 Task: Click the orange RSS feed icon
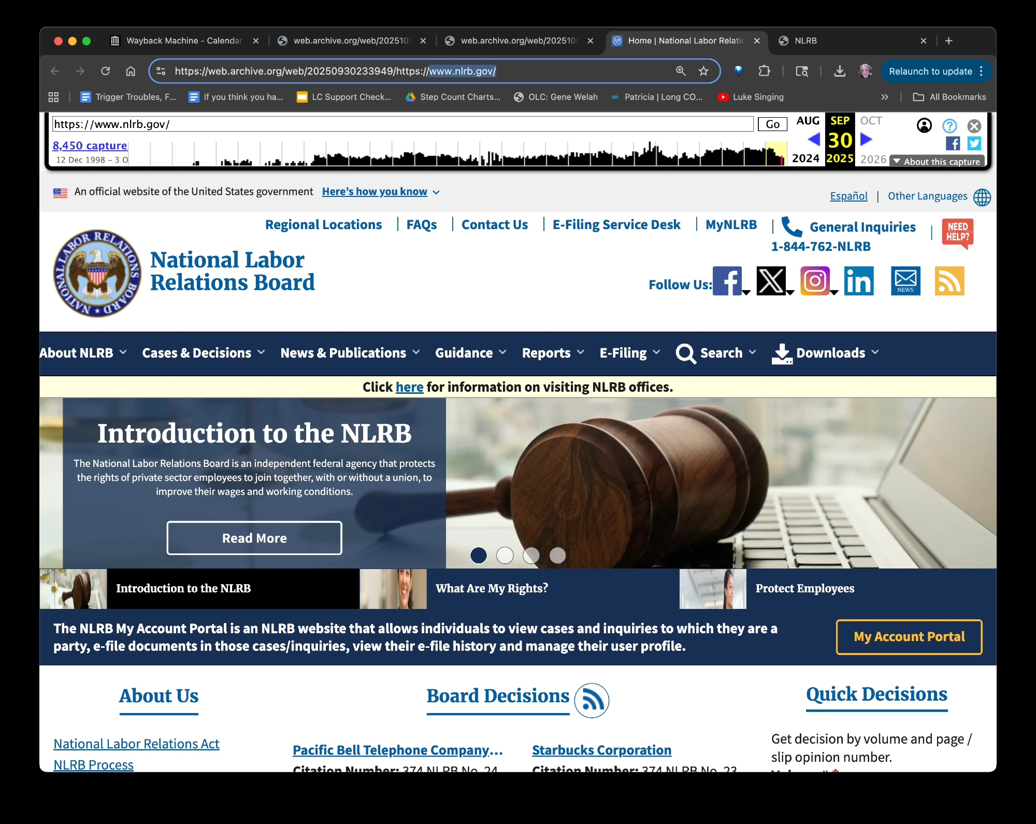949,281
